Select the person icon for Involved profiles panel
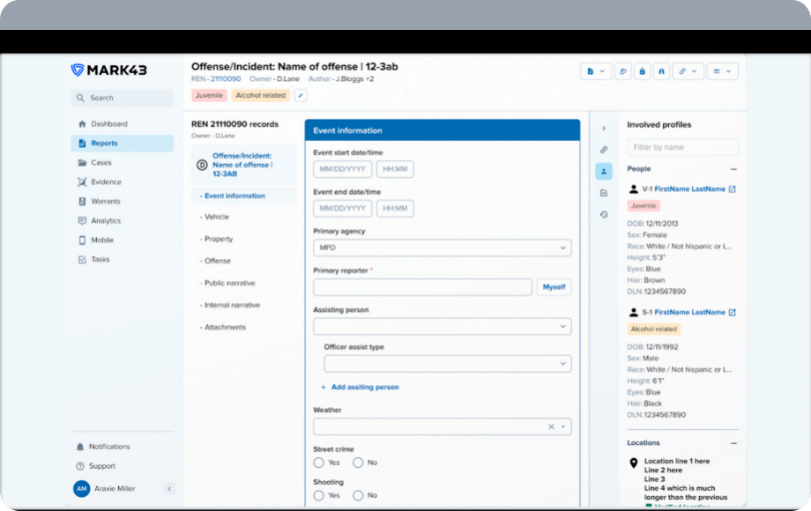 (x=604, y=171)
